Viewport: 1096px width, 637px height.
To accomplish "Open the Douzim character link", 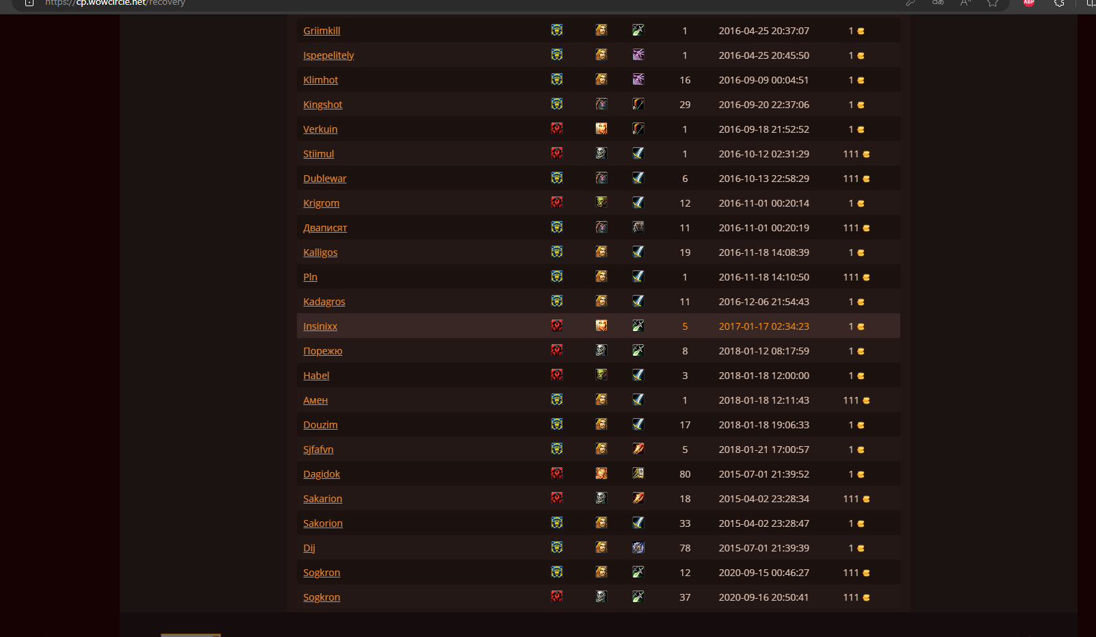I will [x=320, y=425].
